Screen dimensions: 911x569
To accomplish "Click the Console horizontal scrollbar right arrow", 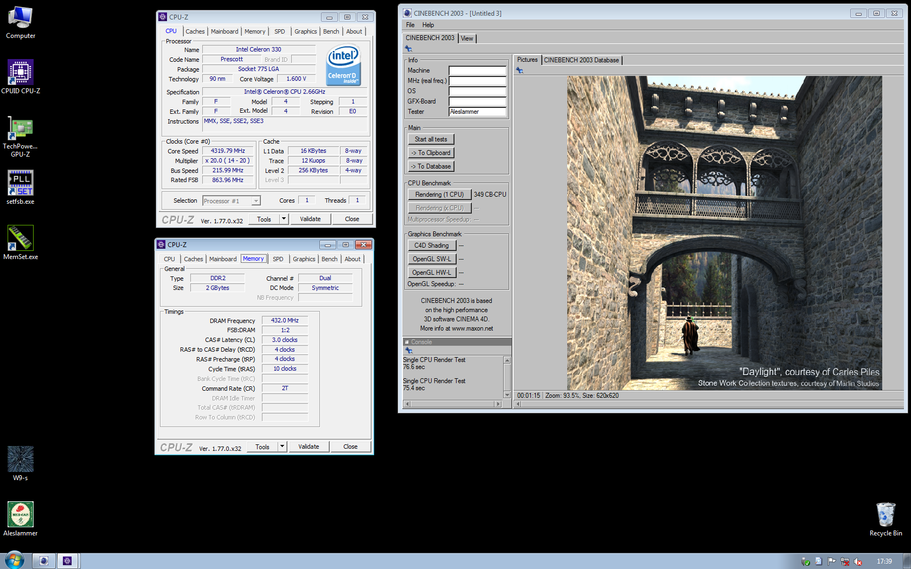I will [x=498, y=404].
